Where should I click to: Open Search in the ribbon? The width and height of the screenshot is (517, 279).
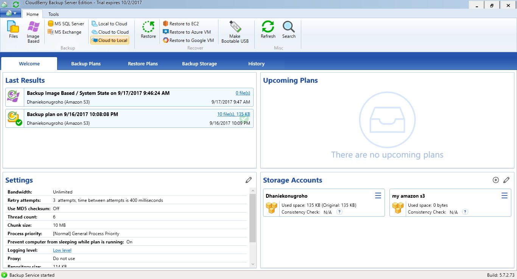pos(289,30)
